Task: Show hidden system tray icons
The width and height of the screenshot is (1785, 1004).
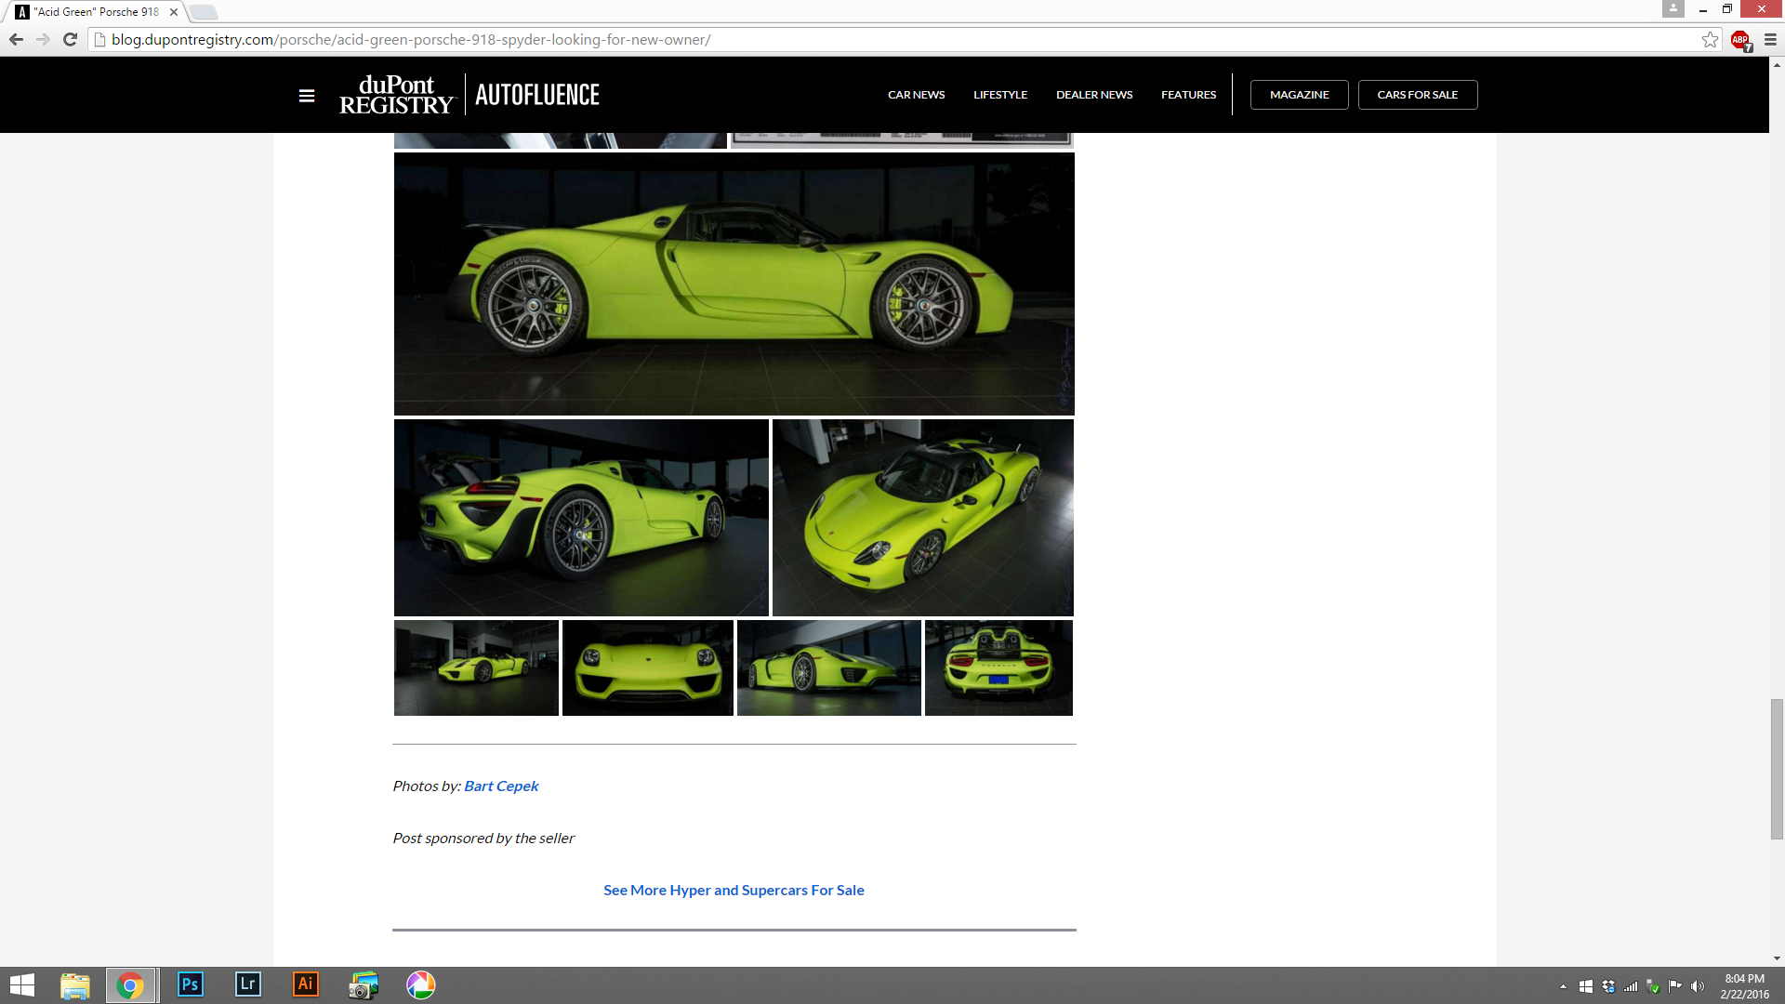Action: click(x=1563, y=986)
